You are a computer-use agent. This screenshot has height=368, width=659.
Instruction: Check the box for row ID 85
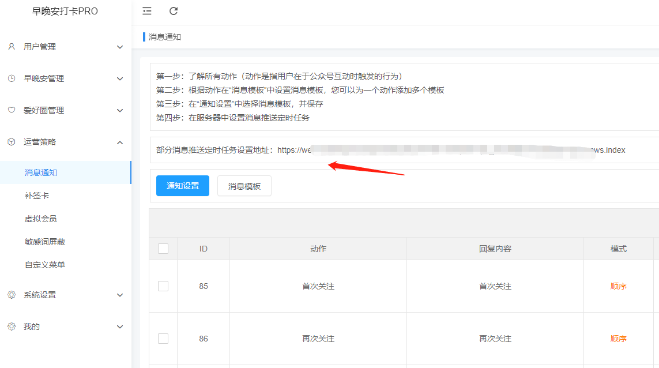pyautogui.click(x=163, y=286)
